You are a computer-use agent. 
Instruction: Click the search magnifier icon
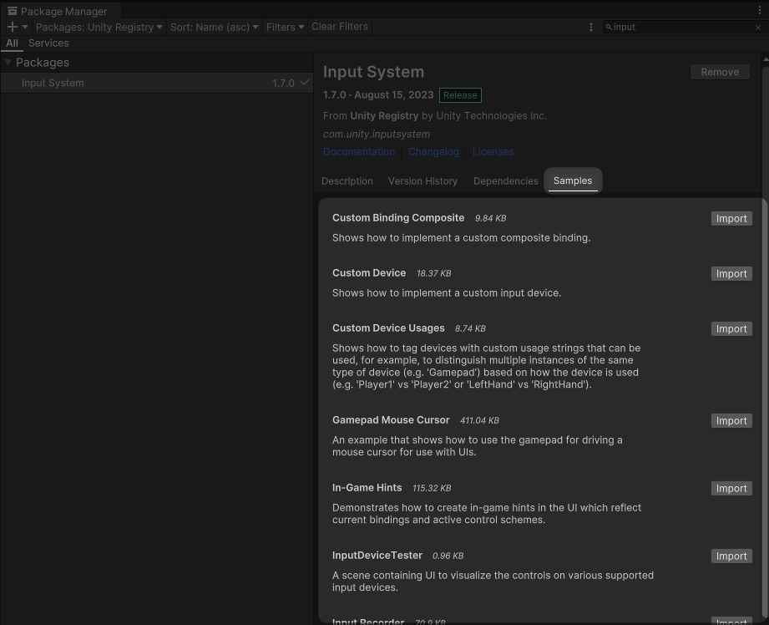tap(609, 28)
